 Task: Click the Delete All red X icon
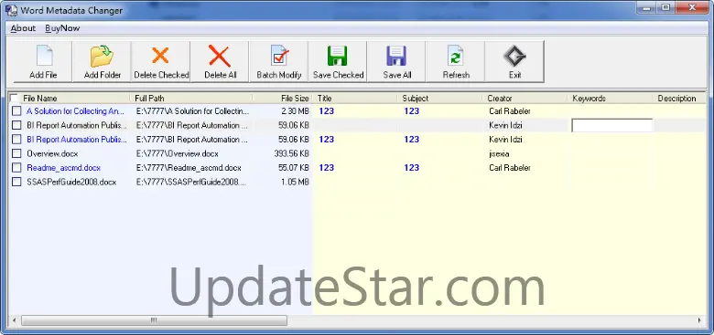click(x=220, y=56)
